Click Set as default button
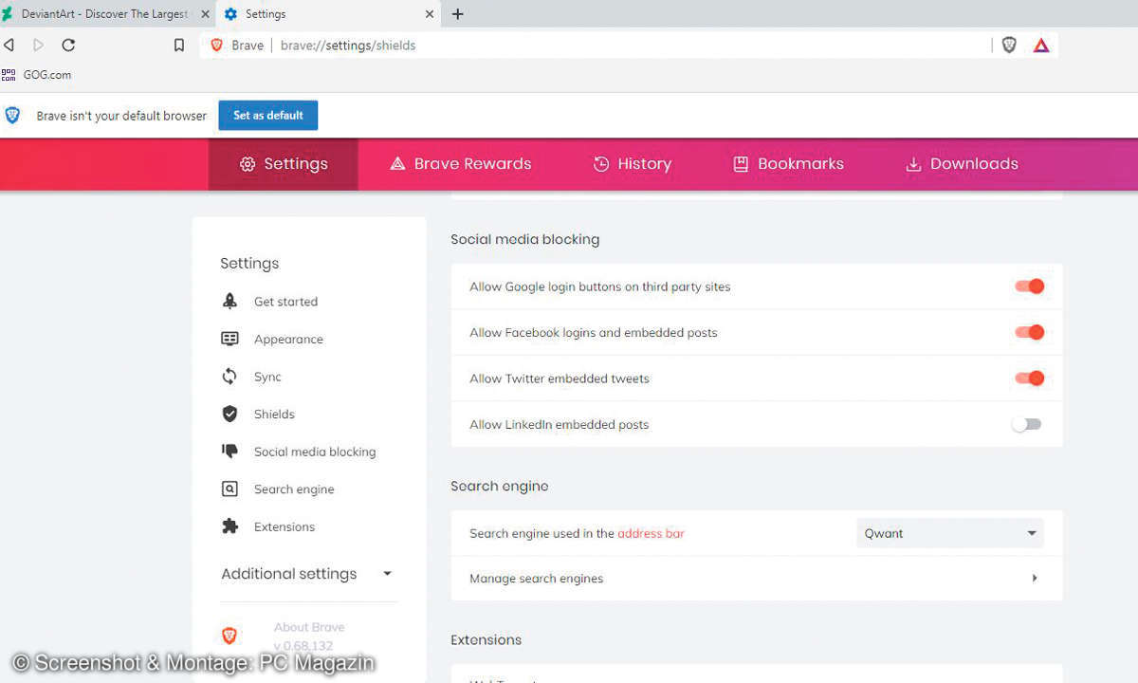Image resolution: width=1138 pixels, height=683 pixels. pos(268,115)
